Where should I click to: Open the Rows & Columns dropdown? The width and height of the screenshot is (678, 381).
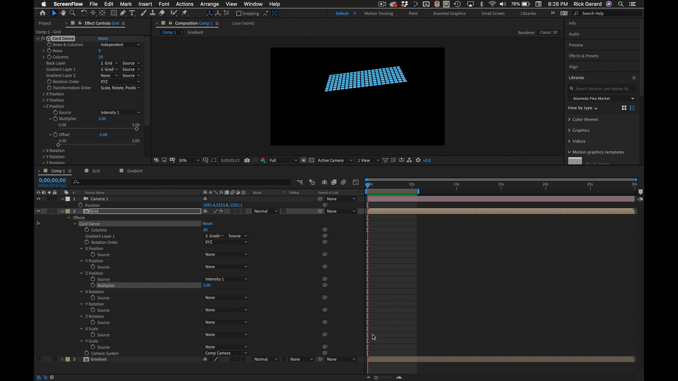(120, 45)
